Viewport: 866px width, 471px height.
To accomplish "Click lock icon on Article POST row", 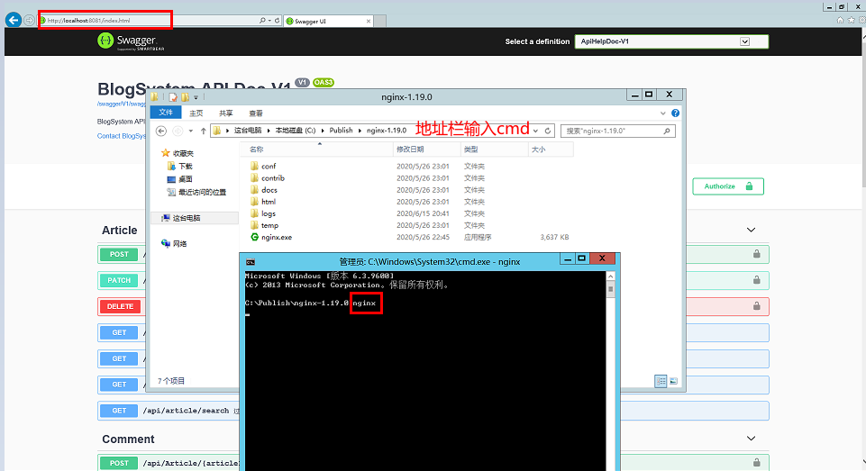I will (x=757, y=254).
